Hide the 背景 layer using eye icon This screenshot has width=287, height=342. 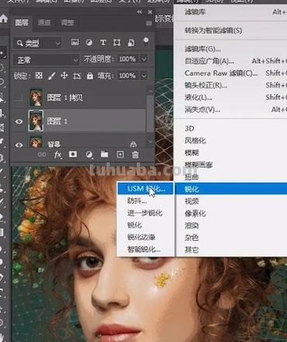click(x=19, y=145)
